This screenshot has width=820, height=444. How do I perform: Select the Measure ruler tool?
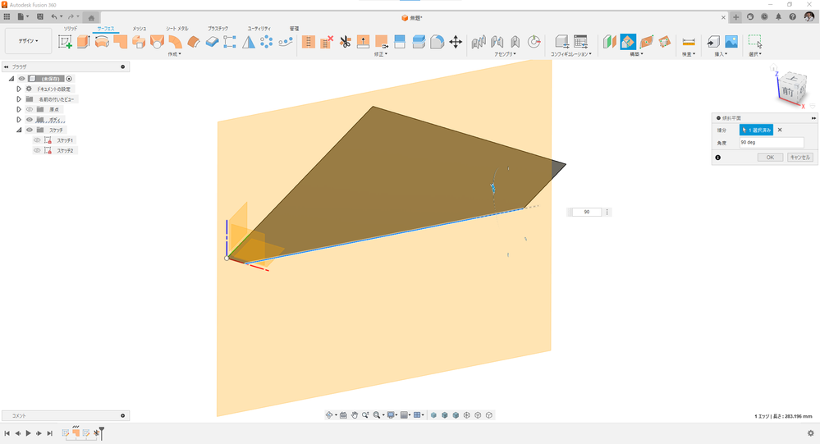(x=689, y=42)
